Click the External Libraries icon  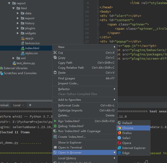click(x=2, y=68)
